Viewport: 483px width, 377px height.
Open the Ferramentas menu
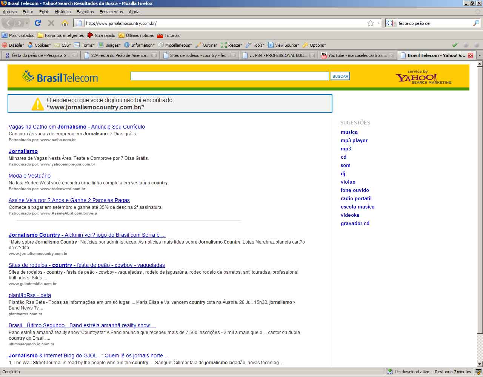point(111,12)
